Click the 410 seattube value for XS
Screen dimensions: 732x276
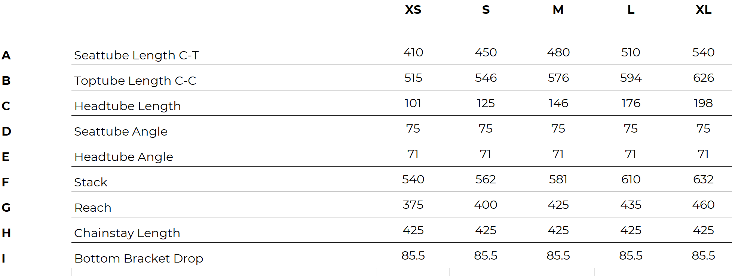pos(413,52)
